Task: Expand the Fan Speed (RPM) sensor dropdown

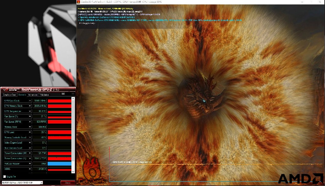Action: coord(30,122)
